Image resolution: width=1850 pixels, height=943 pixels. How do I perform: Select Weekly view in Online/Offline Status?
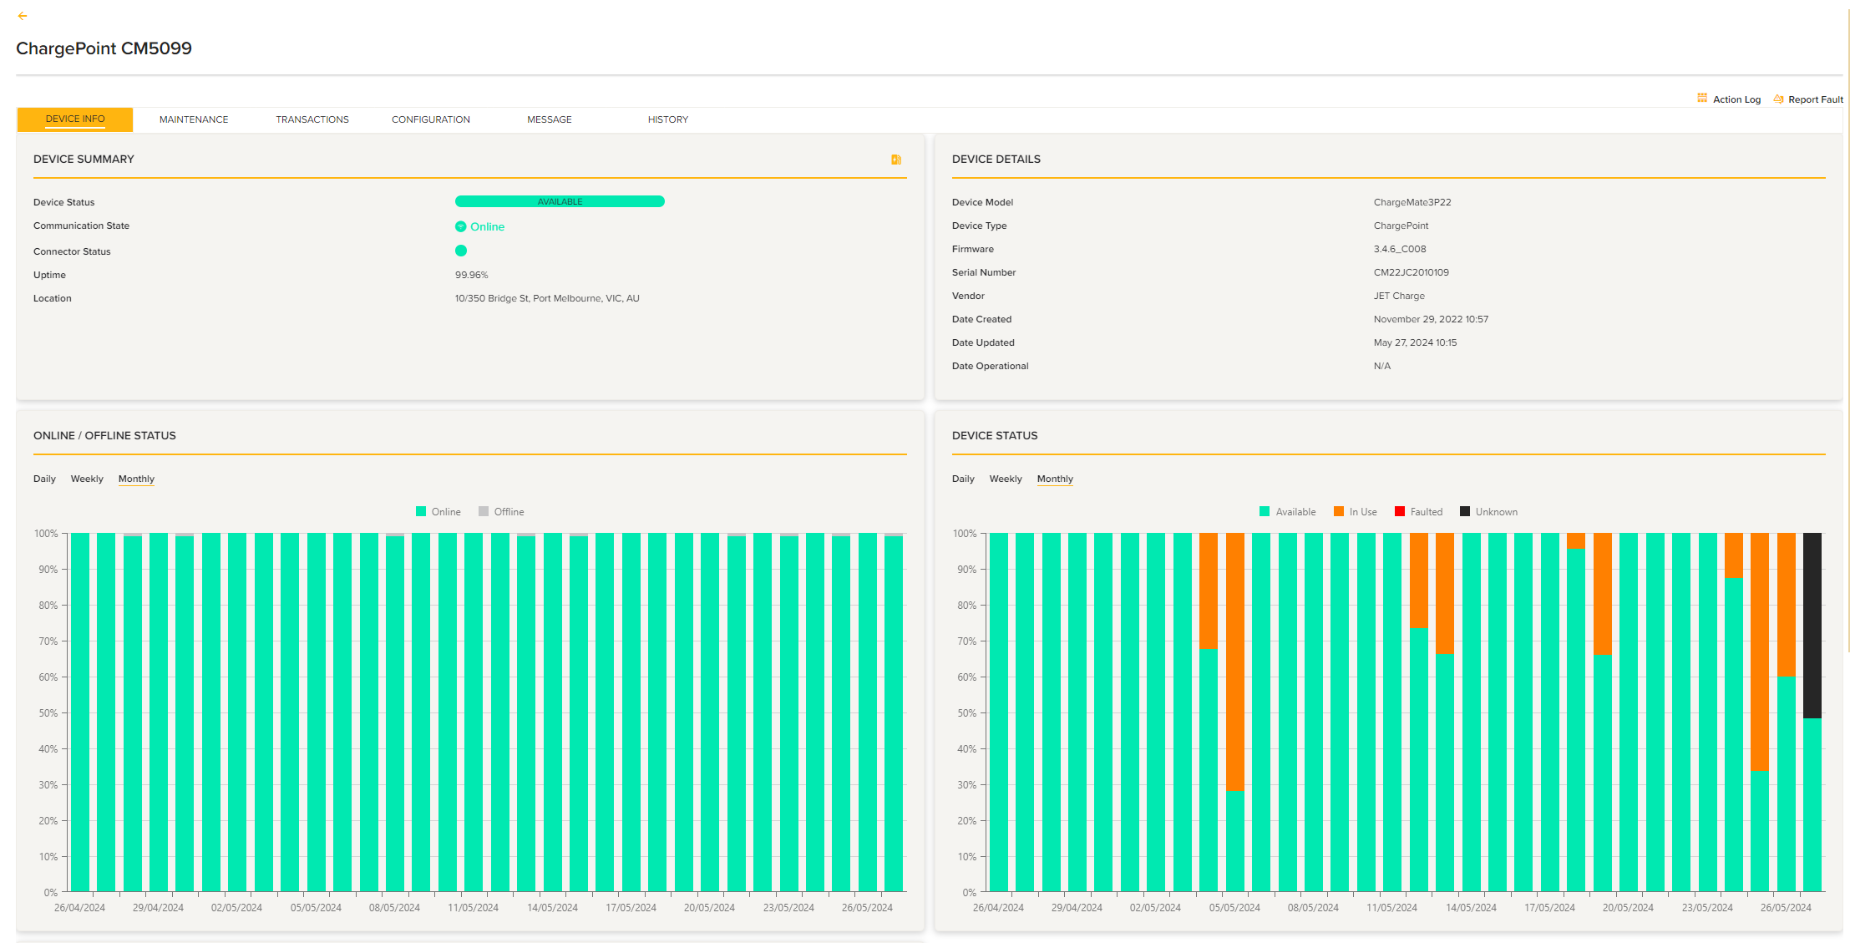click(87, 479)
